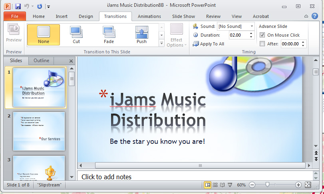Click thumbnail pane scroll-up arrow
This screenshot has height=194, width=324.
[72, 69]
